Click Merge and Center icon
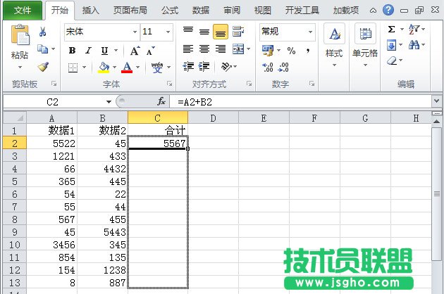This screenshot has height=294, width=444. click(x=238, y=49)
